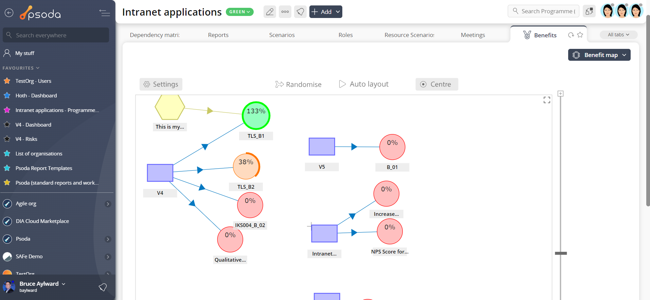The width and height of the screenshot is (650, 300).
Task: Click the IKS004_B_02 label
Action: tap(250, 225)
